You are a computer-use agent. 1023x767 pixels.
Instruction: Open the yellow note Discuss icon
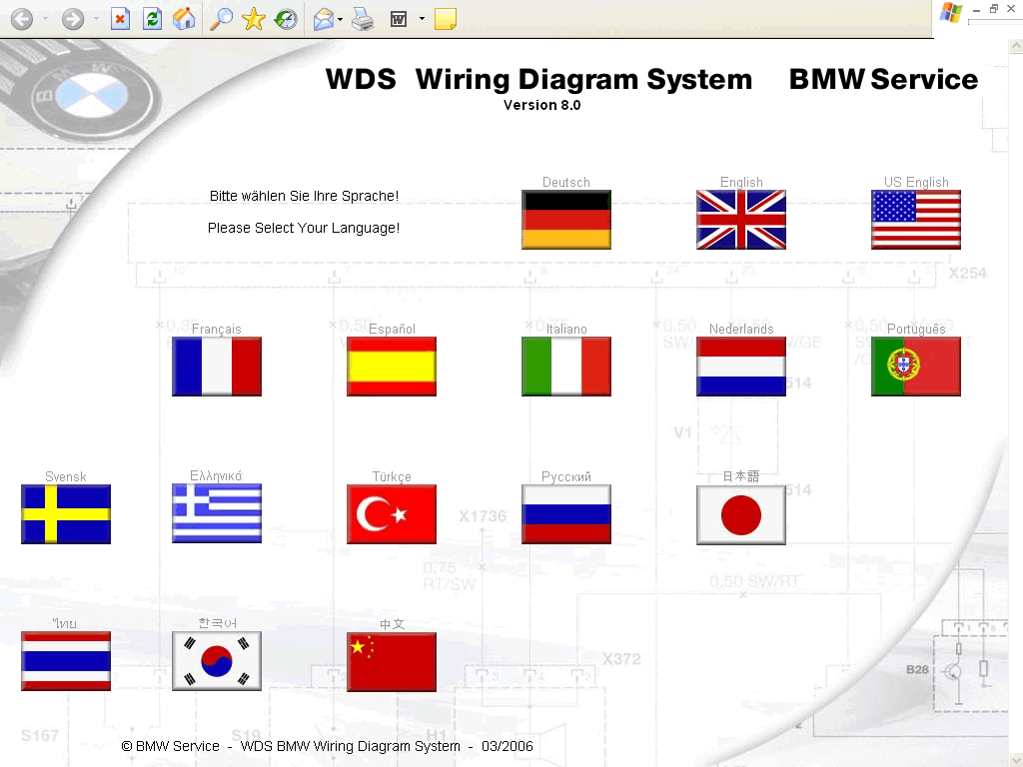click(x=445, y=19)
